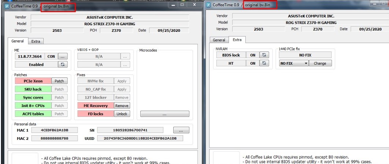
Task: Toggle BIOS lock refresh icon in right window
Action: tap(264, 55)
